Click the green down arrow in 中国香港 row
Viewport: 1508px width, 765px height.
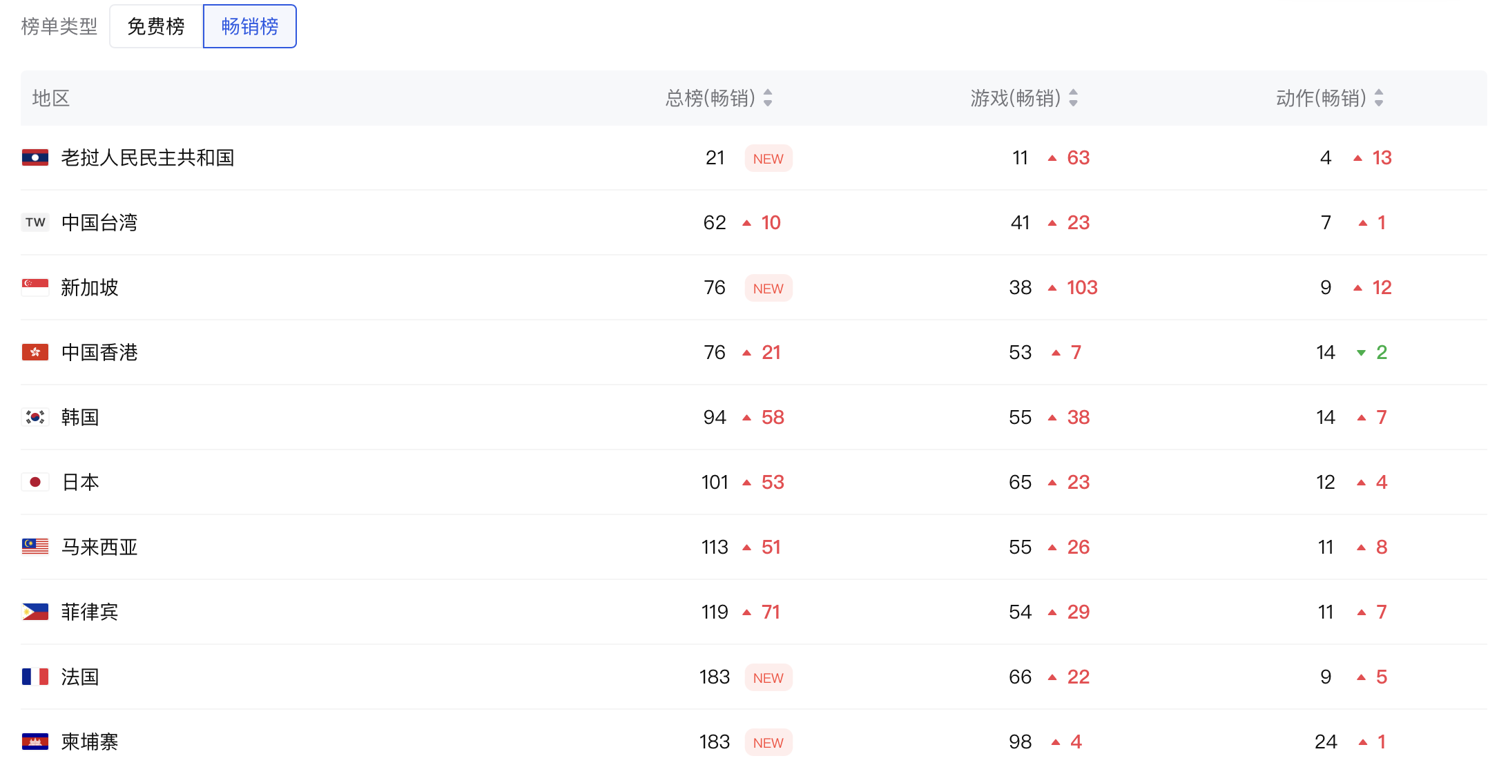pos(1361,353)
